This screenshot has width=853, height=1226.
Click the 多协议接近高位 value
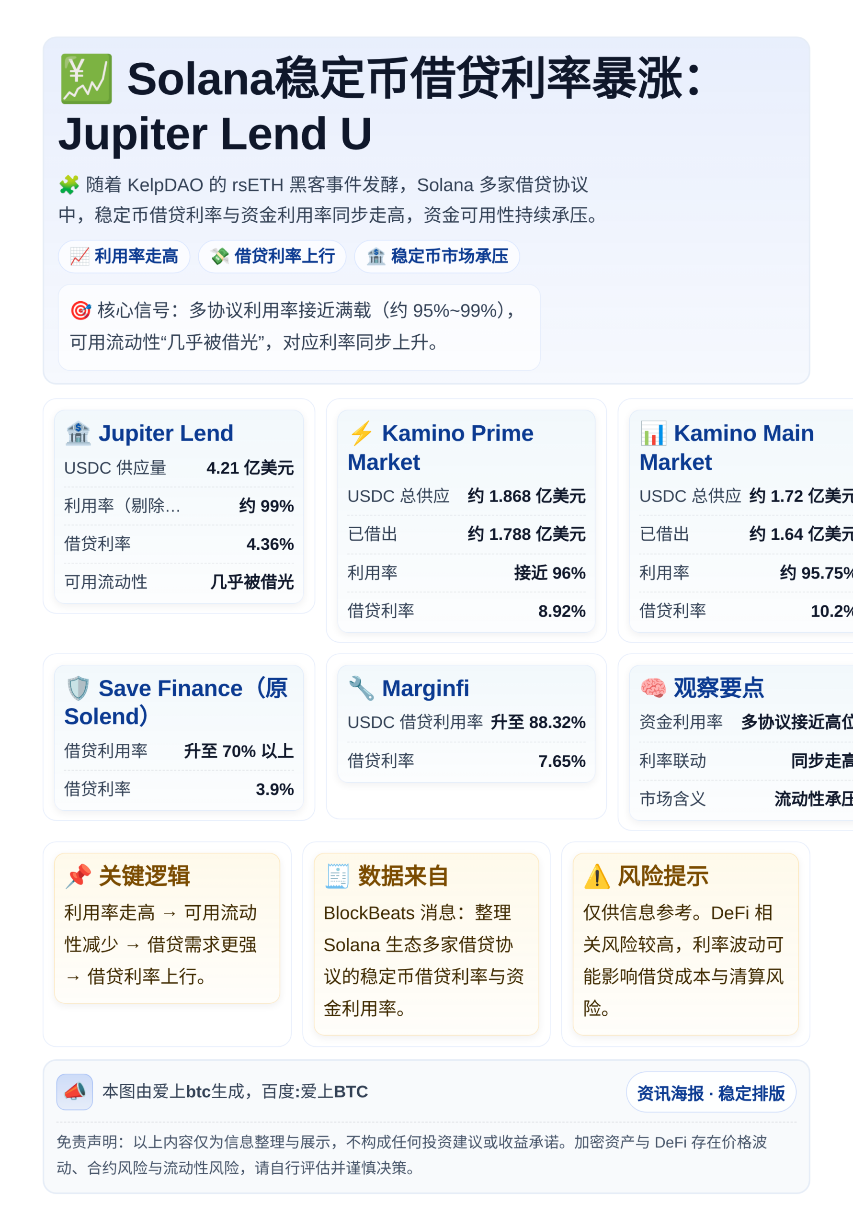797,722
